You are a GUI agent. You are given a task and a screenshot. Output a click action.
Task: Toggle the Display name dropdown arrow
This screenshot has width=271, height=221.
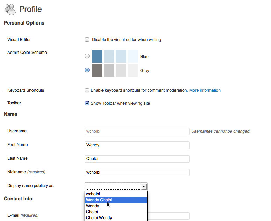click(144, 187)
